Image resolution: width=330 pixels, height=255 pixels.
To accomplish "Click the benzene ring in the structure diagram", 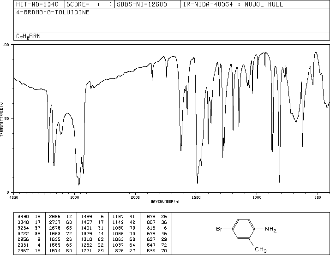I will 244,229.
